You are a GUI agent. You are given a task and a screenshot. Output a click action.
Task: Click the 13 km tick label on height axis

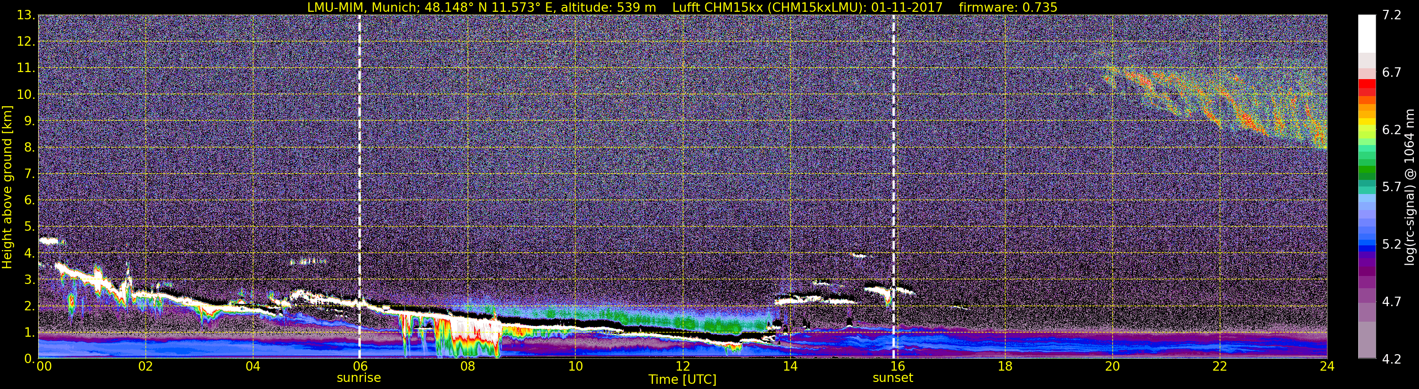tap(25, 16)
